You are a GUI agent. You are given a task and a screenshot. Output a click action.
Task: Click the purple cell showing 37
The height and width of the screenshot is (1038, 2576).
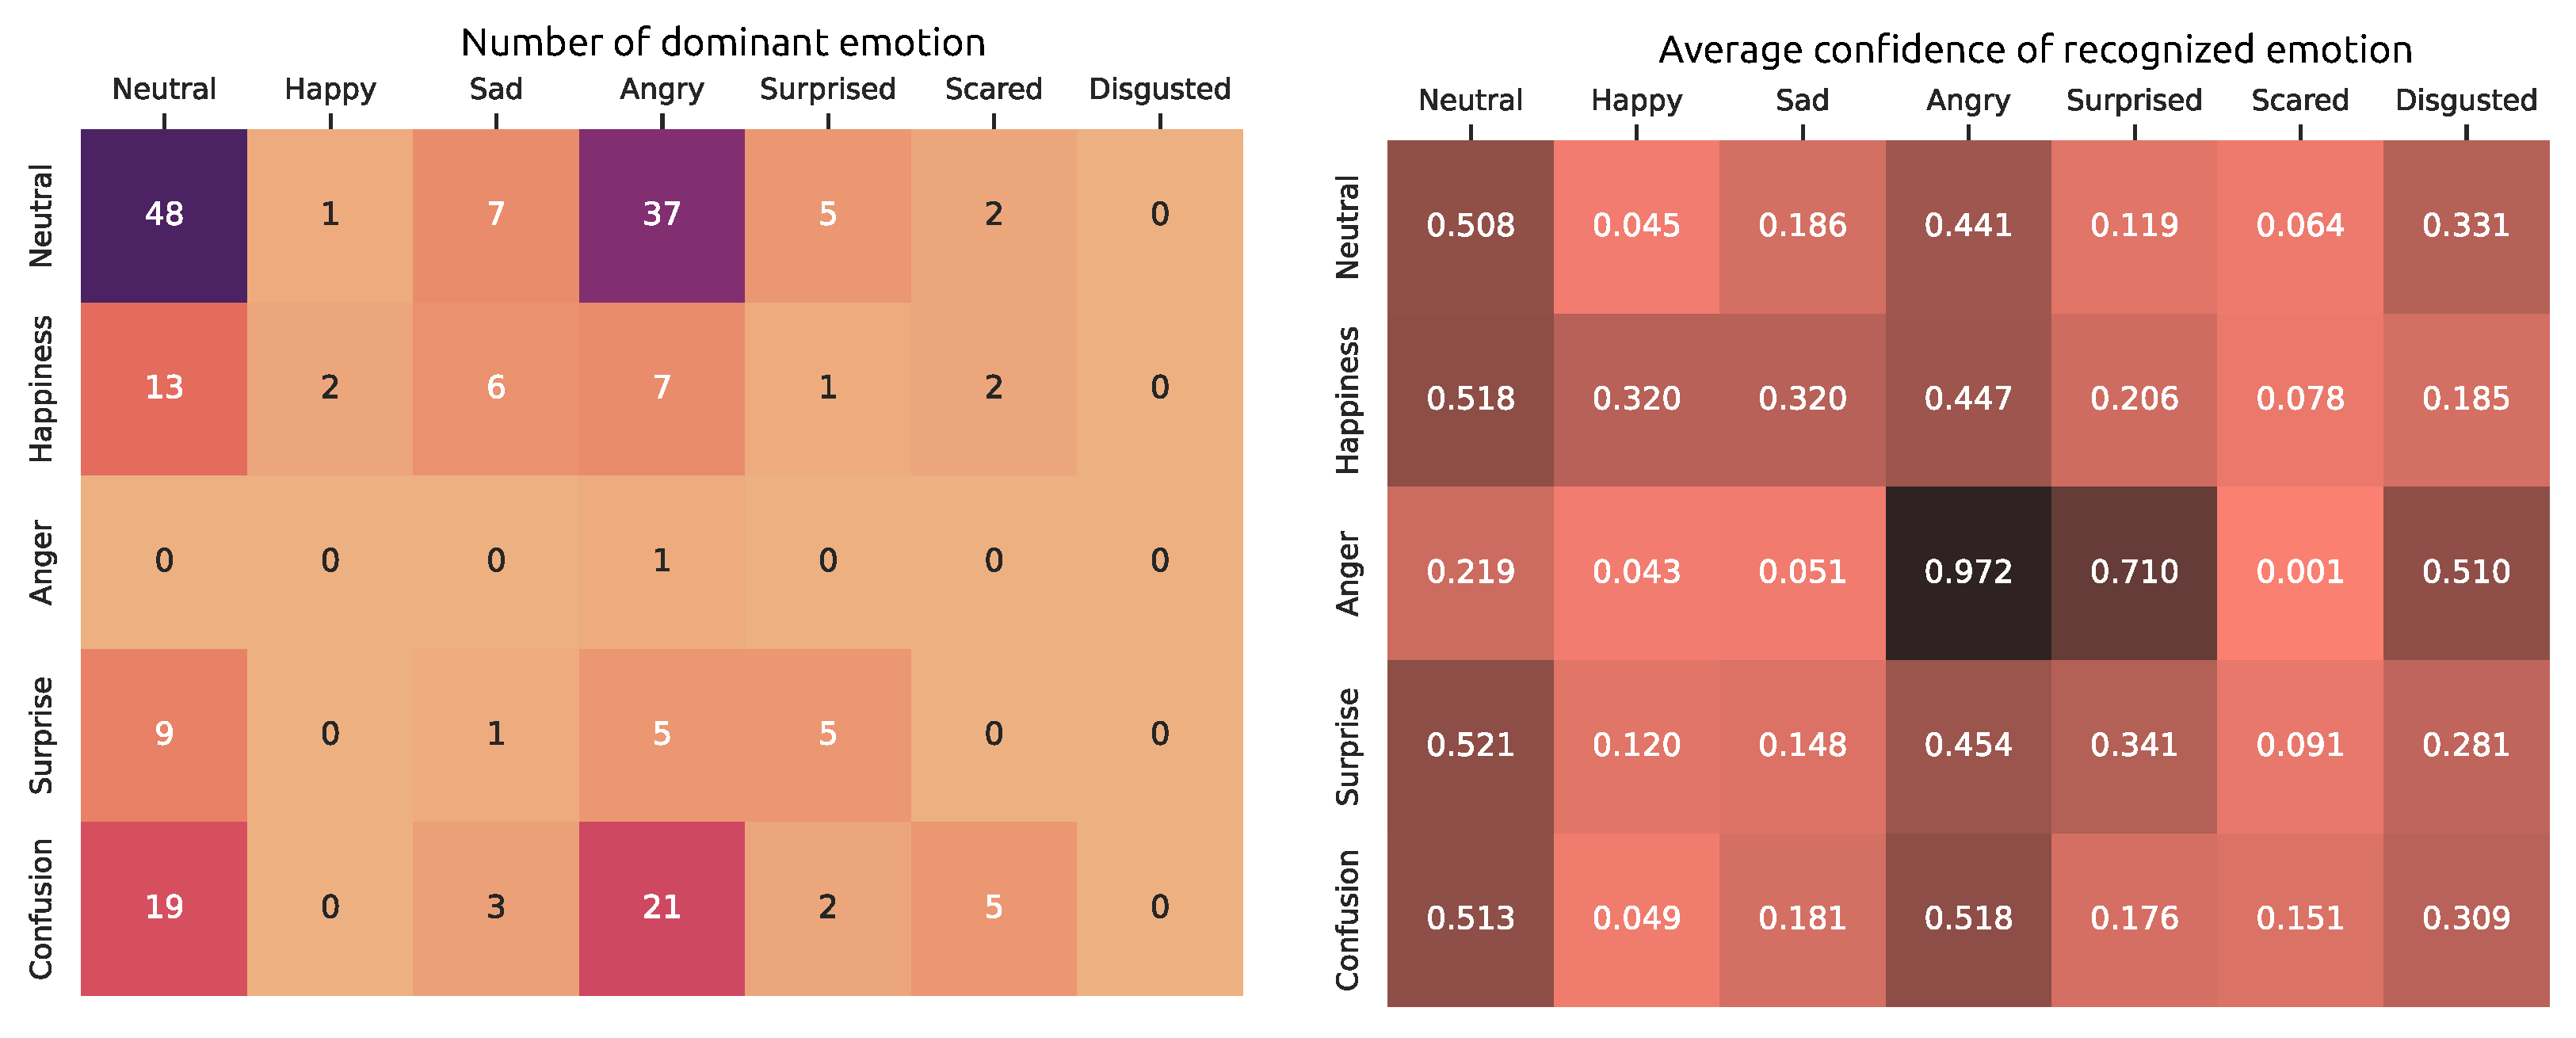661,215
